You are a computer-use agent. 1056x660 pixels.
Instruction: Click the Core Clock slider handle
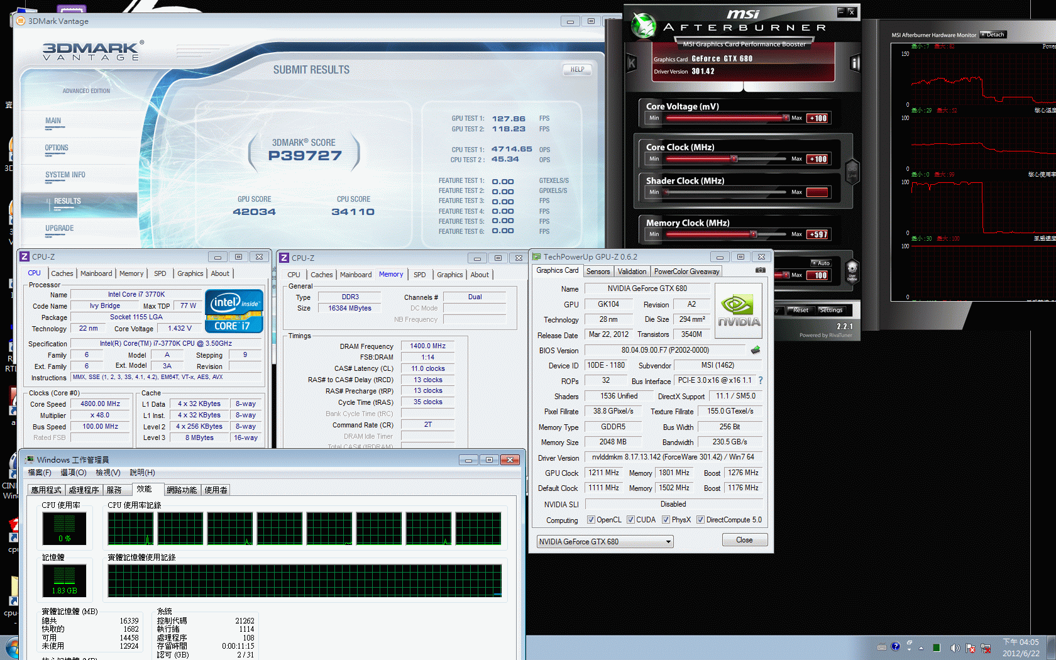click(734, 158)
